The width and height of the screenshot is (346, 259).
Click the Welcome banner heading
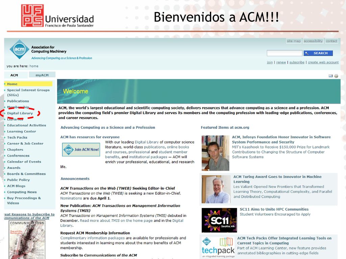click(75, 91)
